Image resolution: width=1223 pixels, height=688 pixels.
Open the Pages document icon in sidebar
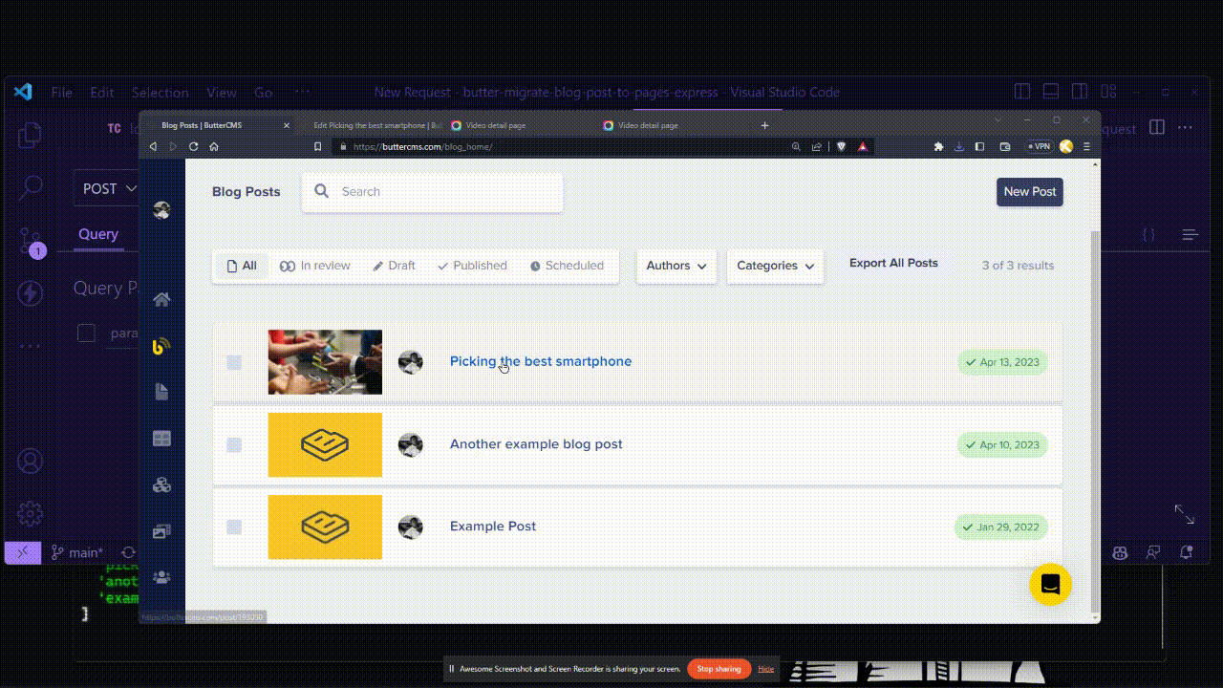(161, 392)
